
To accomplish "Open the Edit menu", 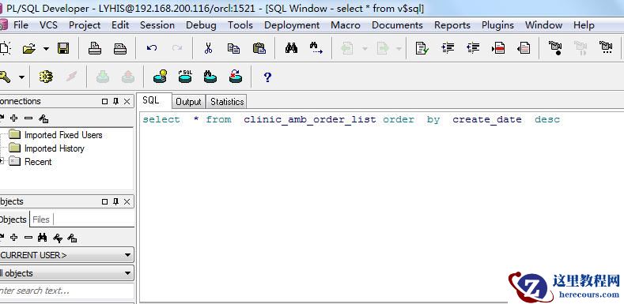I will (120, 25).
